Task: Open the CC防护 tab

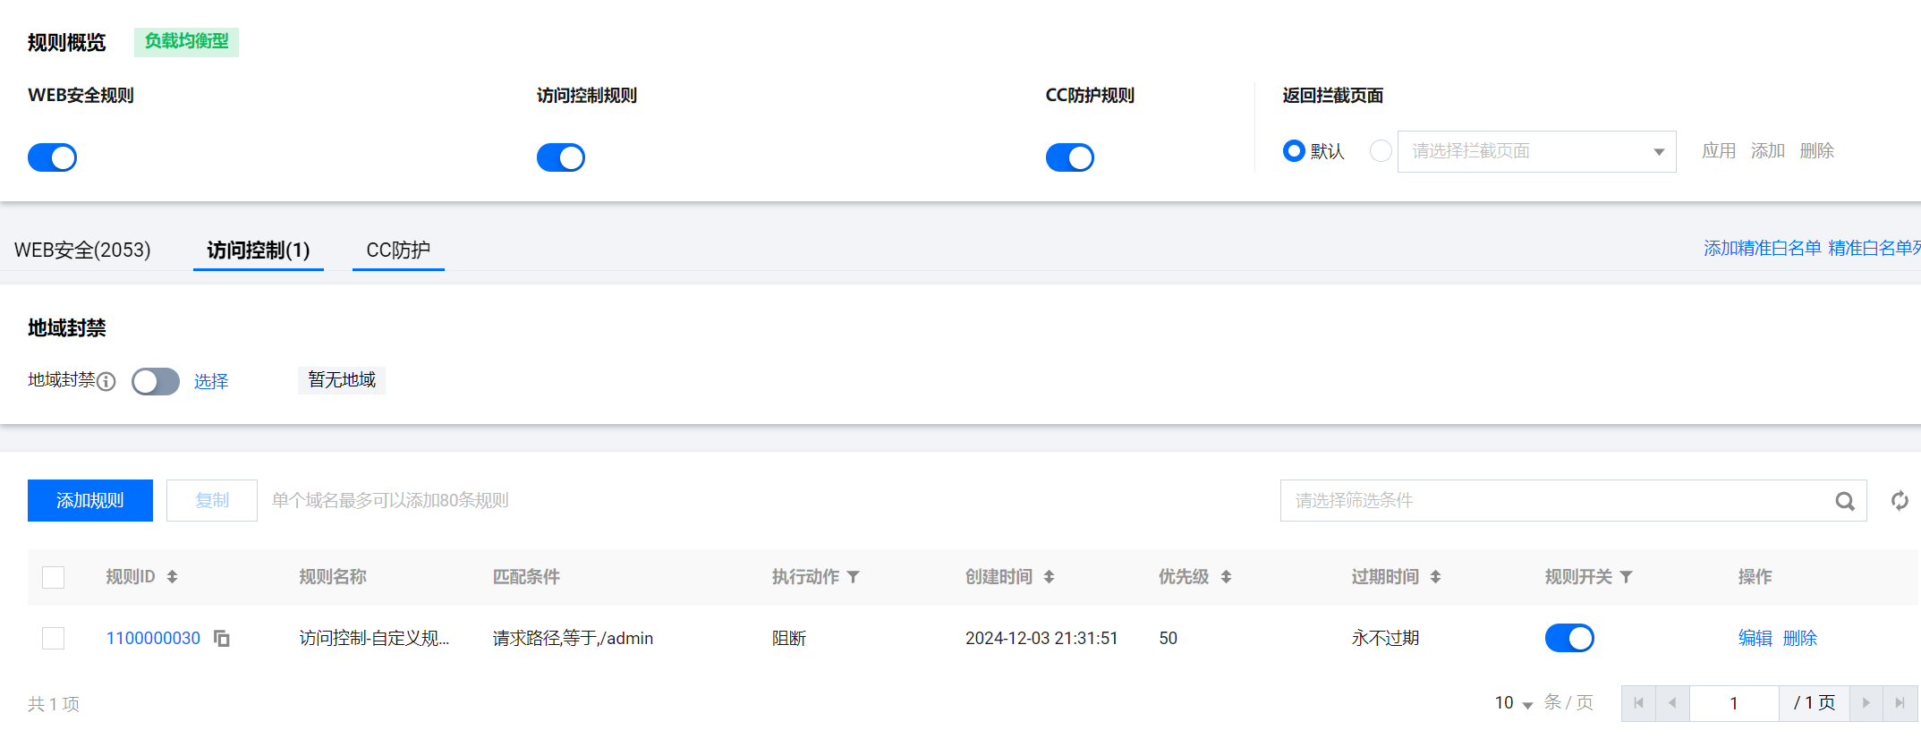Action: point(398,250)
